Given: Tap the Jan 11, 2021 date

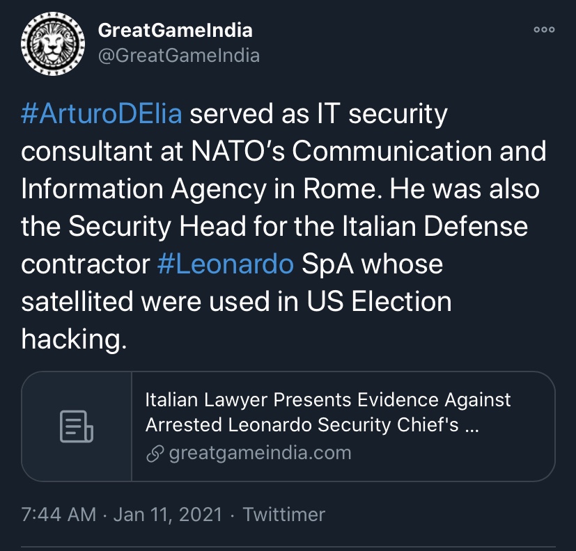Looking at the screenshot, I should (x=168, y=514).
